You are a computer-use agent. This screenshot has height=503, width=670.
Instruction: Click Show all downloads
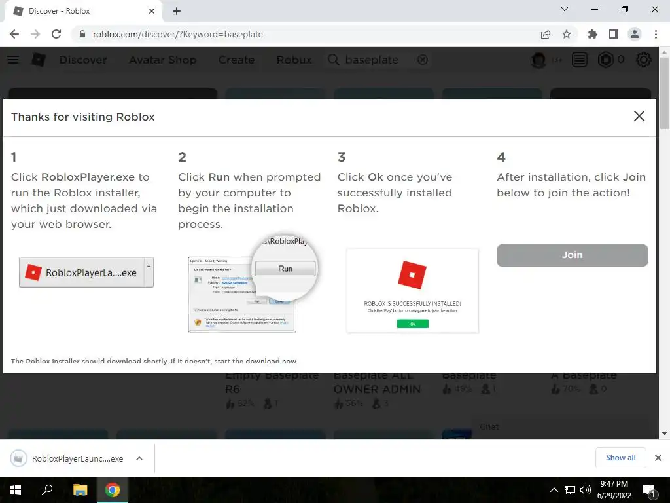pyautogui.click(x=620, y=458)
